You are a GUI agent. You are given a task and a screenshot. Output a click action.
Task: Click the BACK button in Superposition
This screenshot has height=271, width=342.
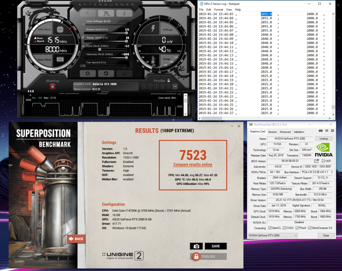tap(76, 239)
